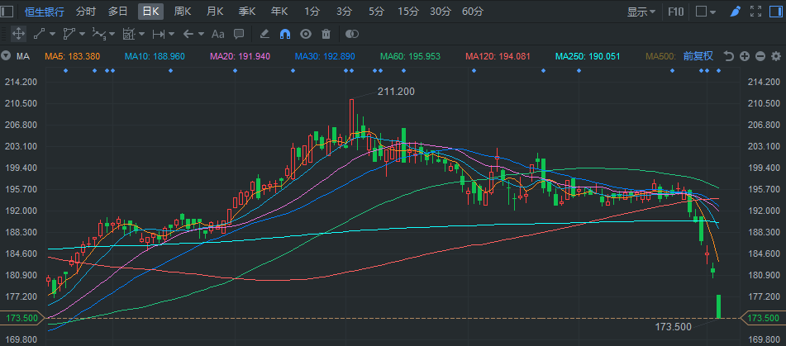Viewport: 786px width, 346px height.
Task: Delete drawings with the trash icon
Action: [x=326, y=34]
